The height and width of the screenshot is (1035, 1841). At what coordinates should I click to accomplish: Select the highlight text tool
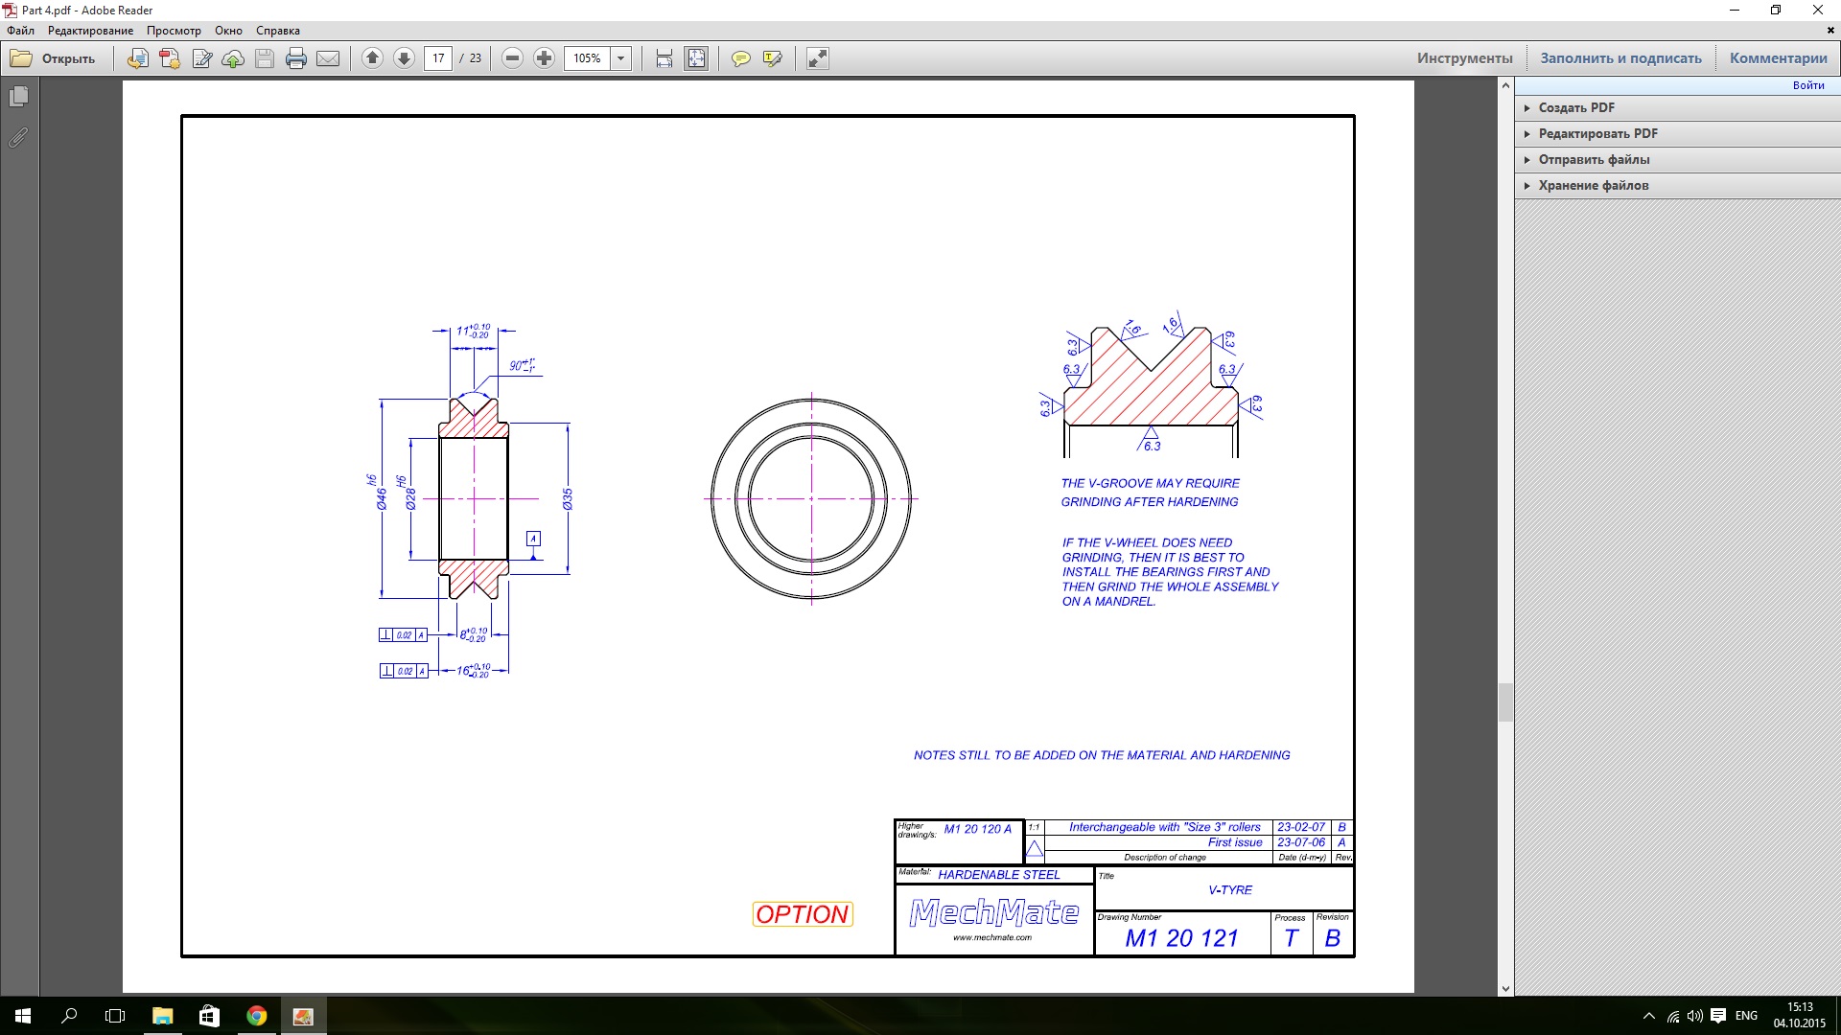[772, 58]
